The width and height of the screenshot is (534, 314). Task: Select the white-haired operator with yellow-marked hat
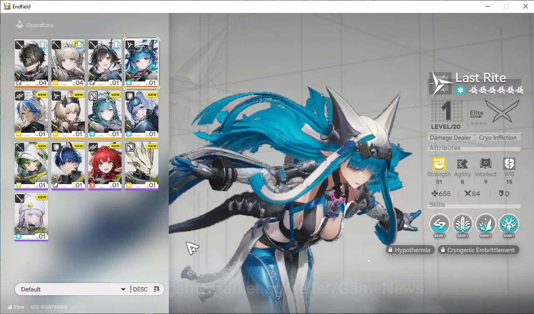pos(31,218)
